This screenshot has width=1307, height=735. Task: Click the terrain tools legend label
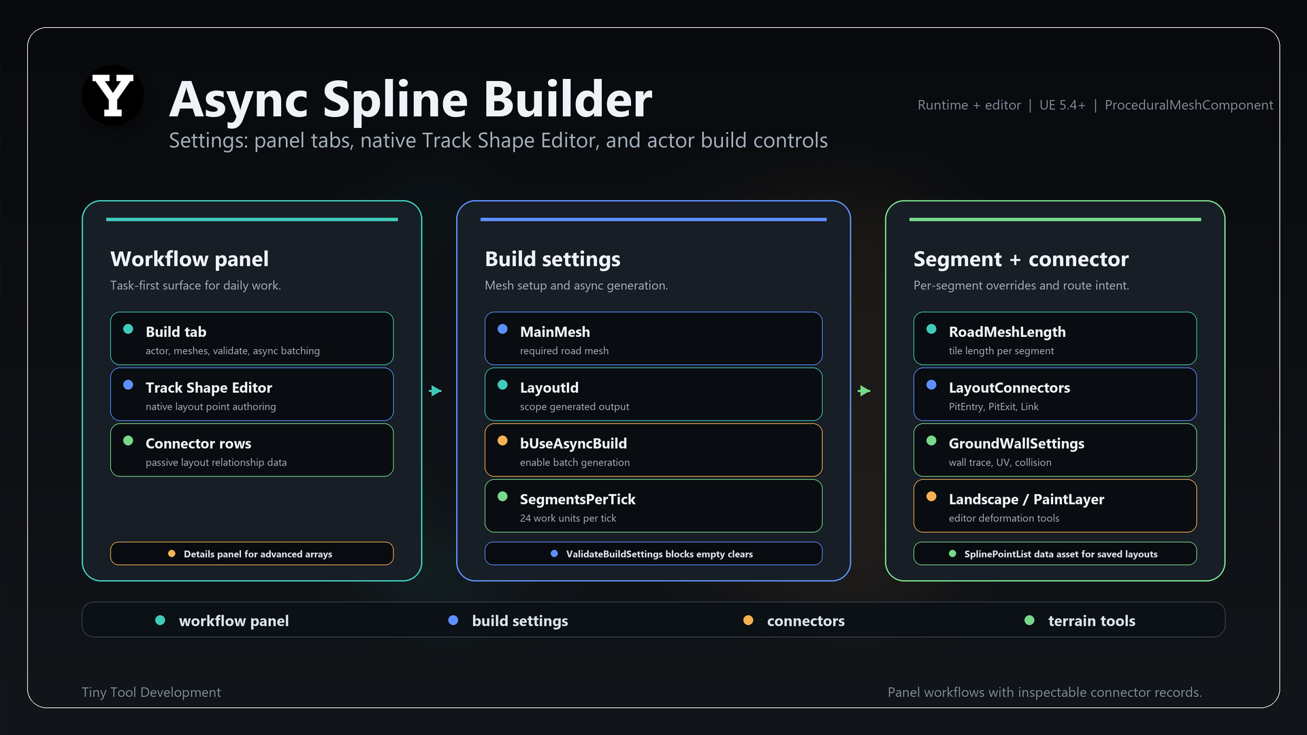click(1092, 621)
